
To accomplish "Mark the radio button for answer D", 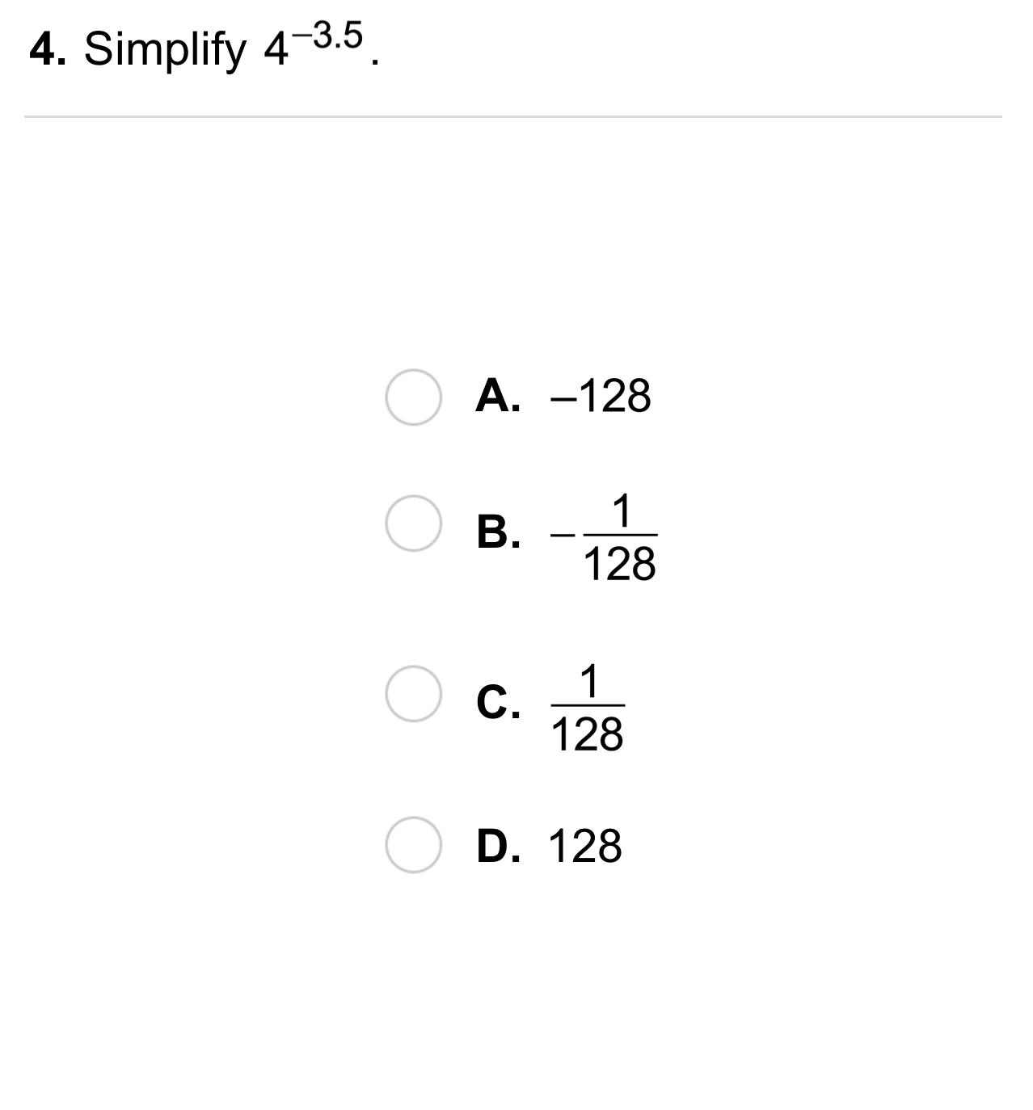I will tap(413, 844).
